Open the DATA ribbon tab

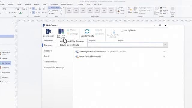(19, 4)
